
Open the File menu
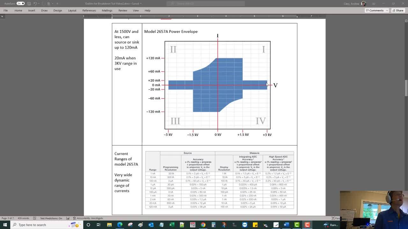coord(6,10)
